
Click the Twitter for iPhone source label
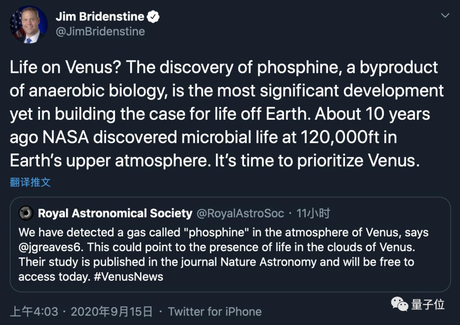215,311
